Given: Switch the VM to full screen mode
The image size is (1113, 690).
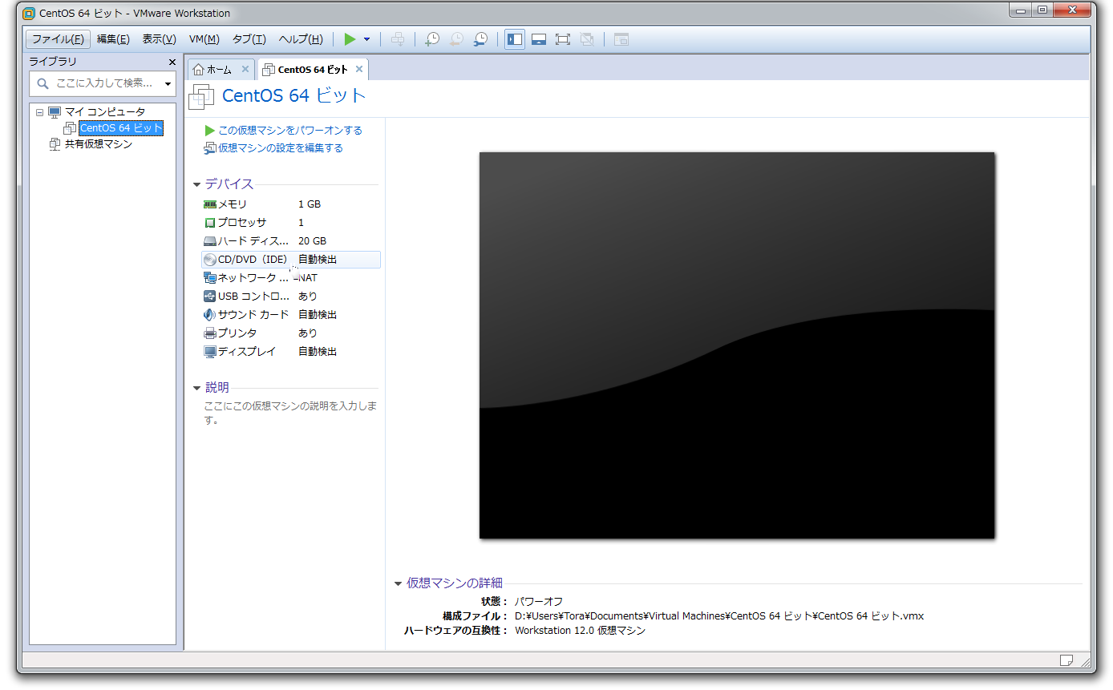Looking at the screenshot, I should point(562,38).
